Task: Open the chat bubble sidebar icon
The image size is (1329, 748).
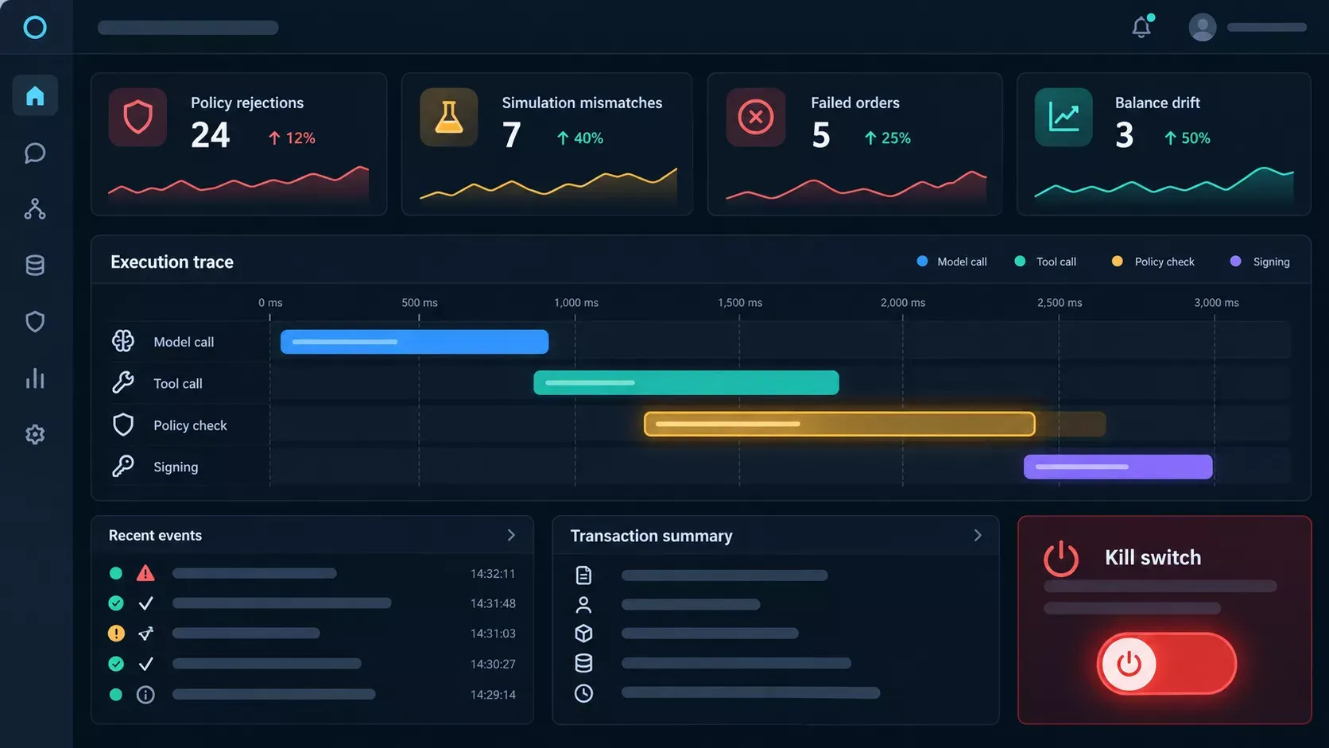Action: (x=35, y=153)
